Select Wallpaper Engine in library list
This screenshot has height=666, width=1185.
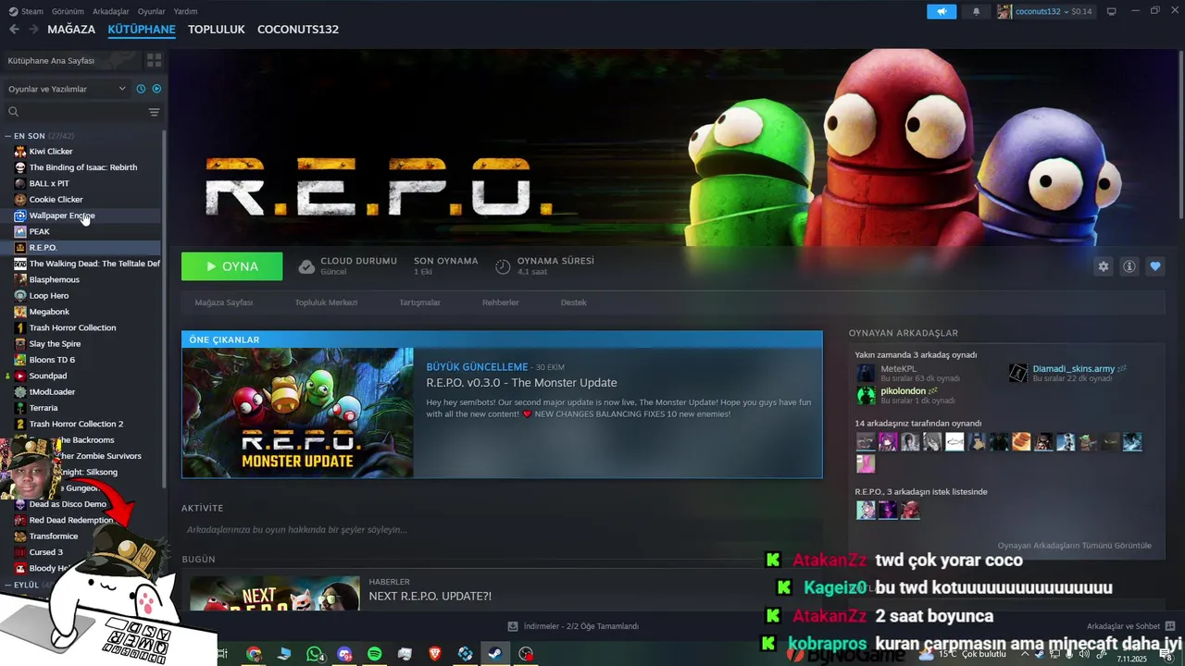pyautogui.click(x=62, y=216)
